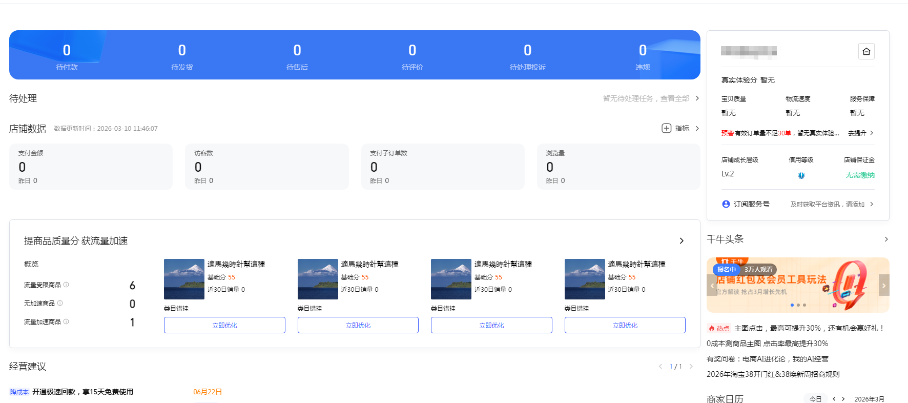
Task: Open headline 主图点击，最高可提升30%
Action: pos(809,328)
